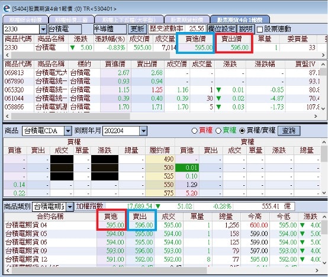Expand the 到期年月 202204 dropdown
Screen dimensions: 328x277
pyautogui.click(x=143, y=131)
